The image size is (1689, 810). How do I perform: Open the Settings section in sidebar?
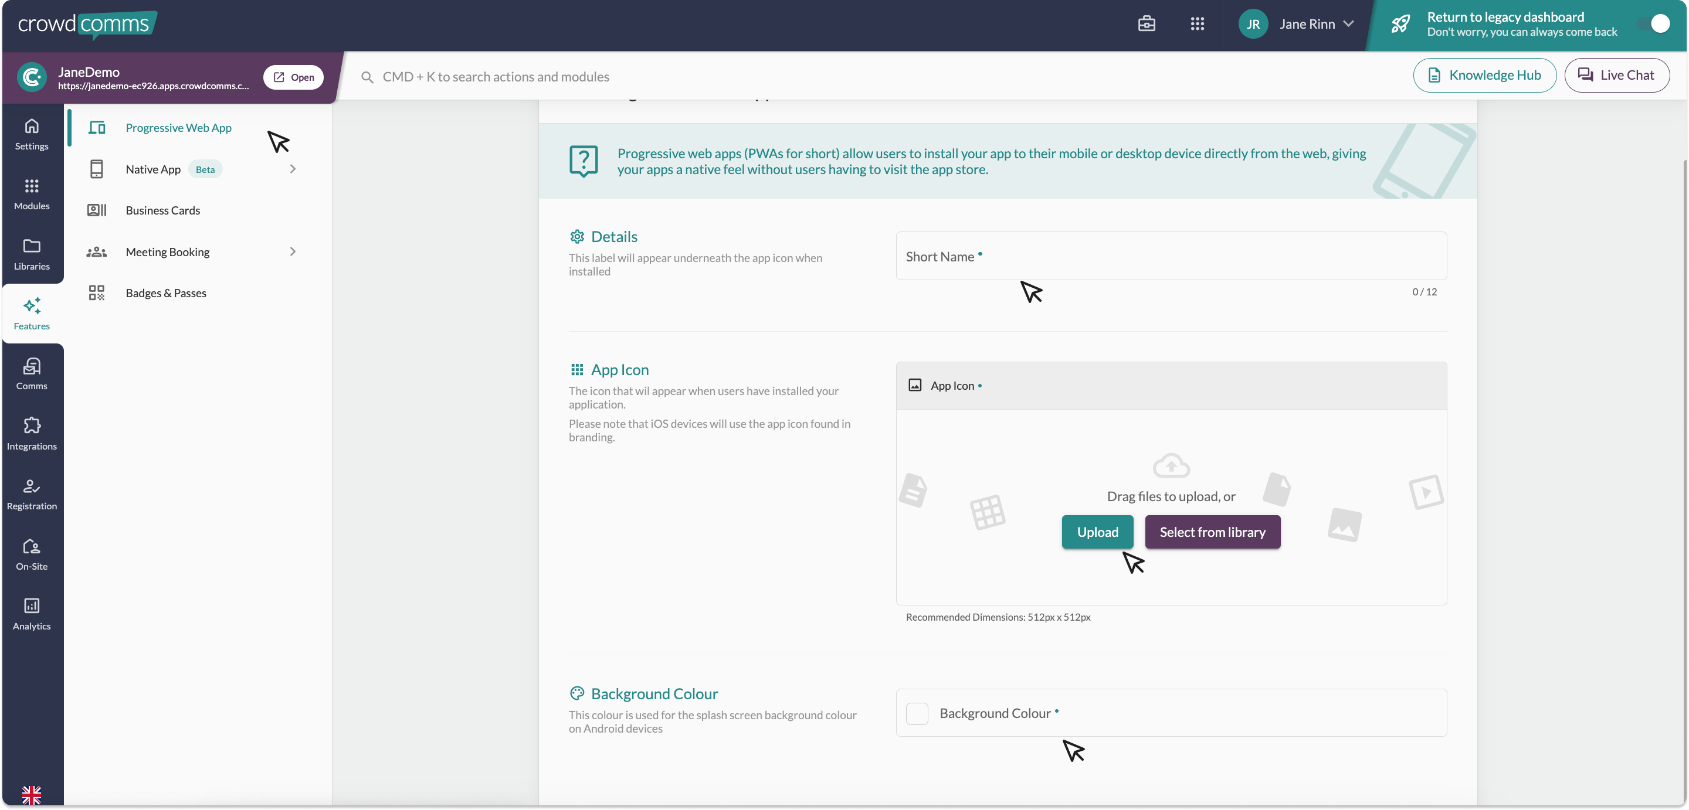[32, 134]
